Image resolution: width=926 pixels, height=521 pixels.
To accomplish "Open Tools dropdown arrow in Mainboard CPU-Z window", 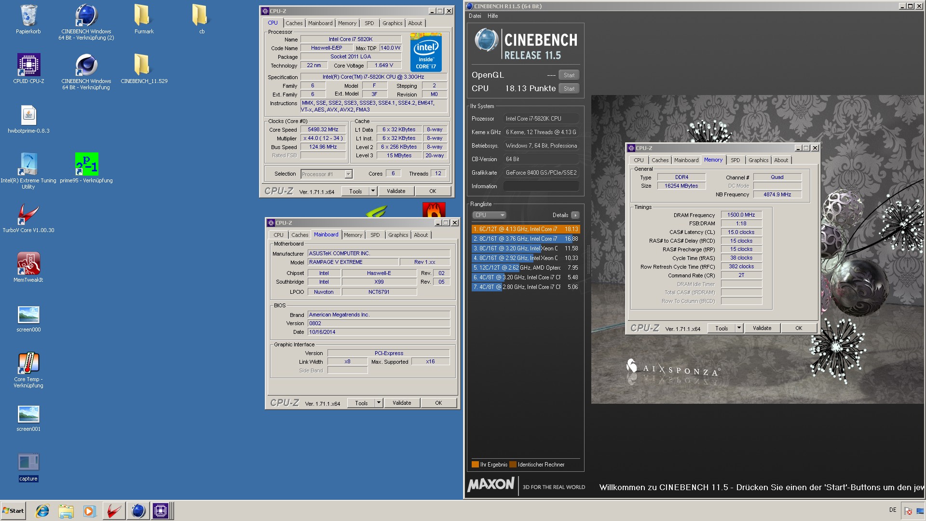I will tap(379, 403).
